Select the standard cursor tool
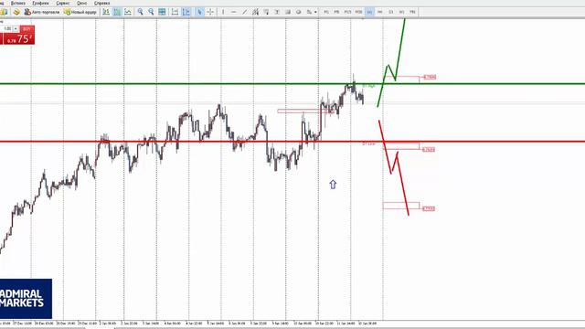Screen dimensions: 585x329 pos(199,12)
